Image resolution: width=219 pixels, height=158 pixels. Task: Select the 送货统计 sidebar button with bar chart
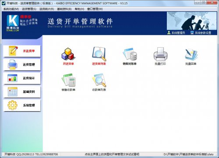point(22,78)
